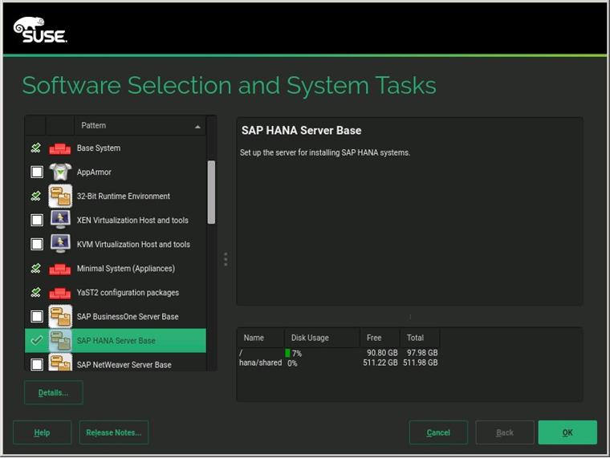Screen dimensions: 610x458
Task: Select the Base System pattern row text
Action: click(99, 148)
